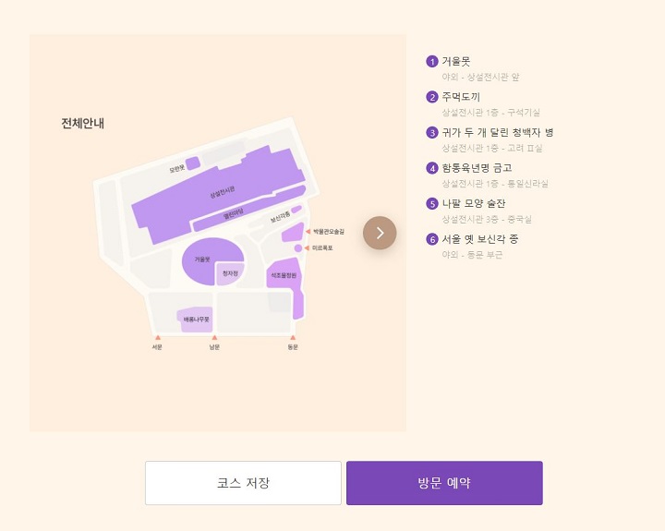Click the 서문 gate triangle marker
Viewport: 665px width, 531px height.
[x=158, y=338]
